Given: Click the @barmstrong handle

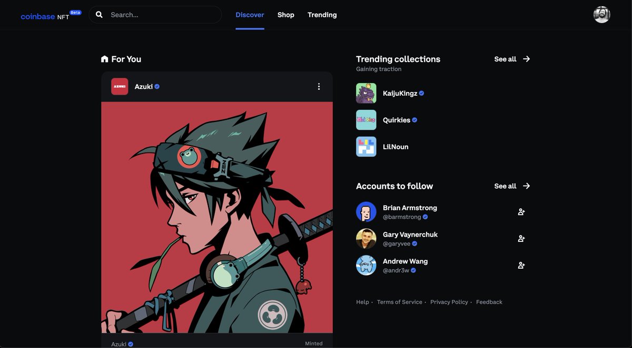Looking at the screenshot, I should pos(402,217).
